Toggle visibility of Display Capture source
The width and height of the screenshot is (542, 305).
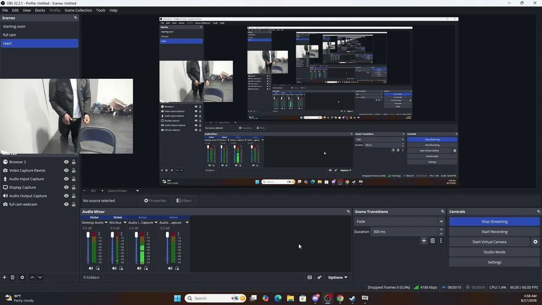tap(66, 187)
